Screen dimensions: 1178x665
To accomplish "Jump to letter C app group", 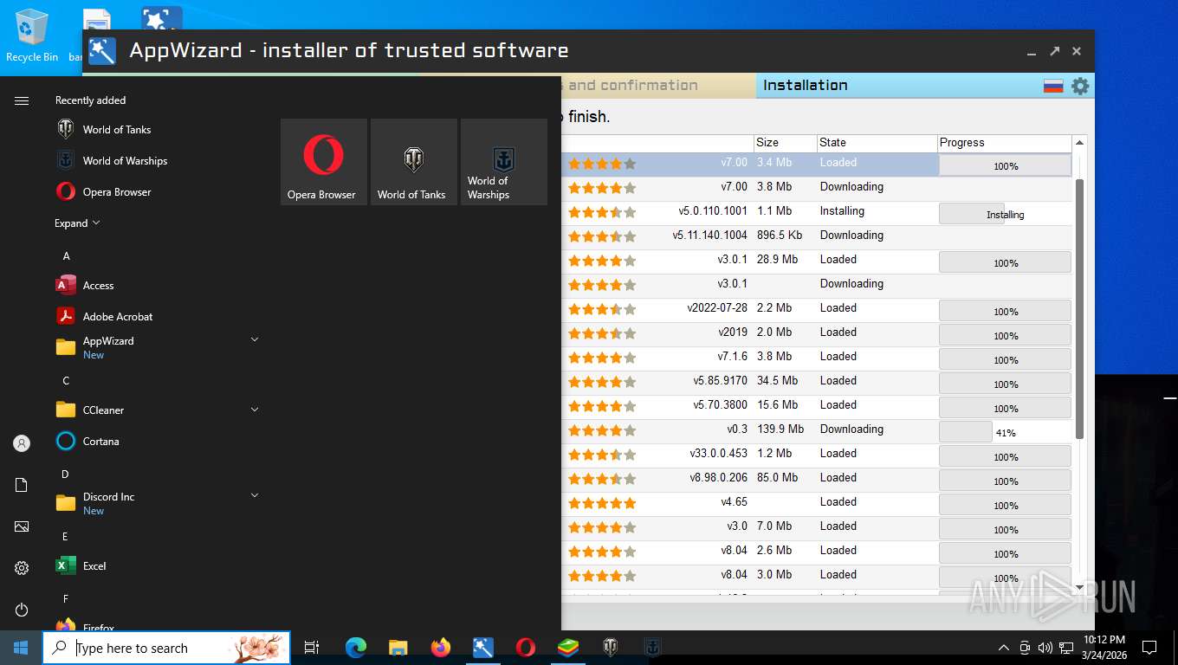I will tap(66, 381).
